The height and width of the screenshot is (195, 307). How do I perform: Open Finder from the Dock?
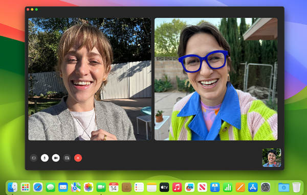pyautogui.click(x=12, y=187)
